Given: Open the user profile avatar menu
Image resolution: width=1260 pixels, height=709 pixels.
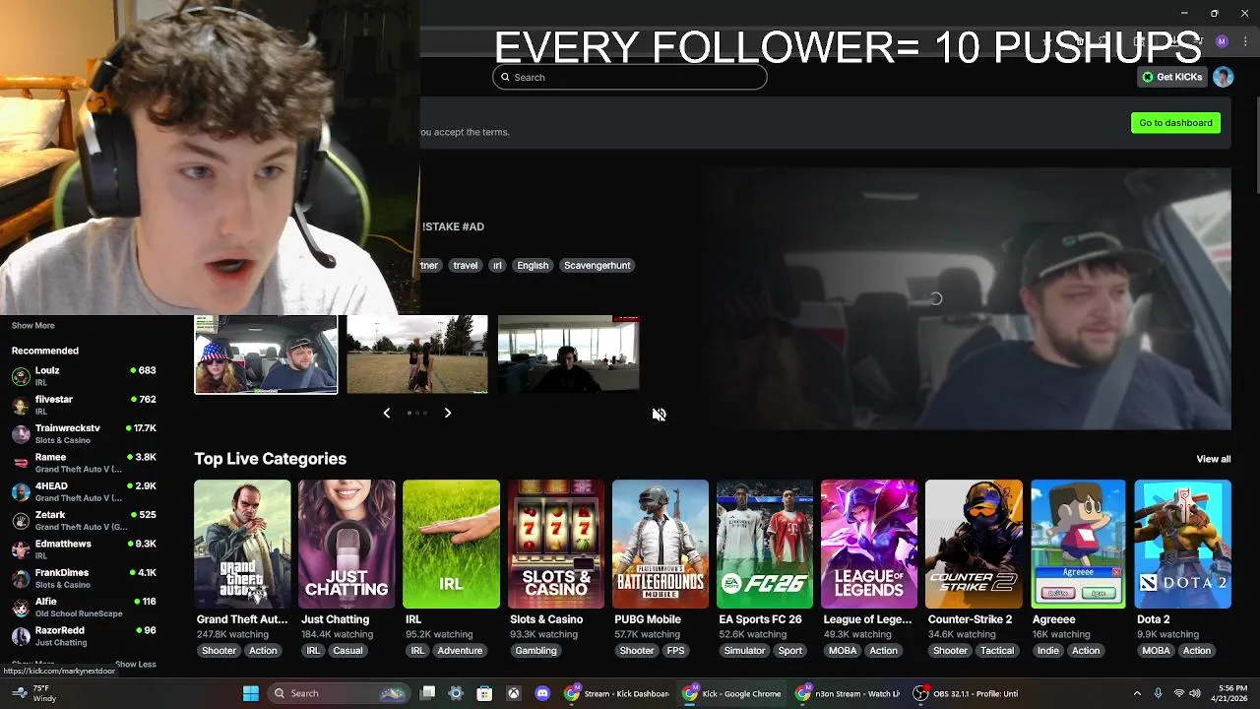Looking at the screenshot, I should click(1223, 77).
